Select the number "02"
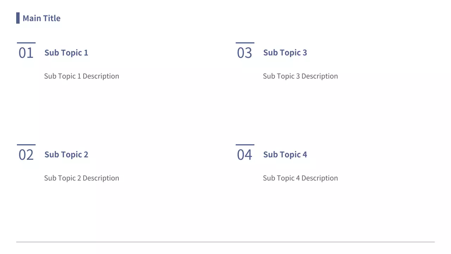Image resolution: width=451 pixels, height=254 pixels. 26,155
